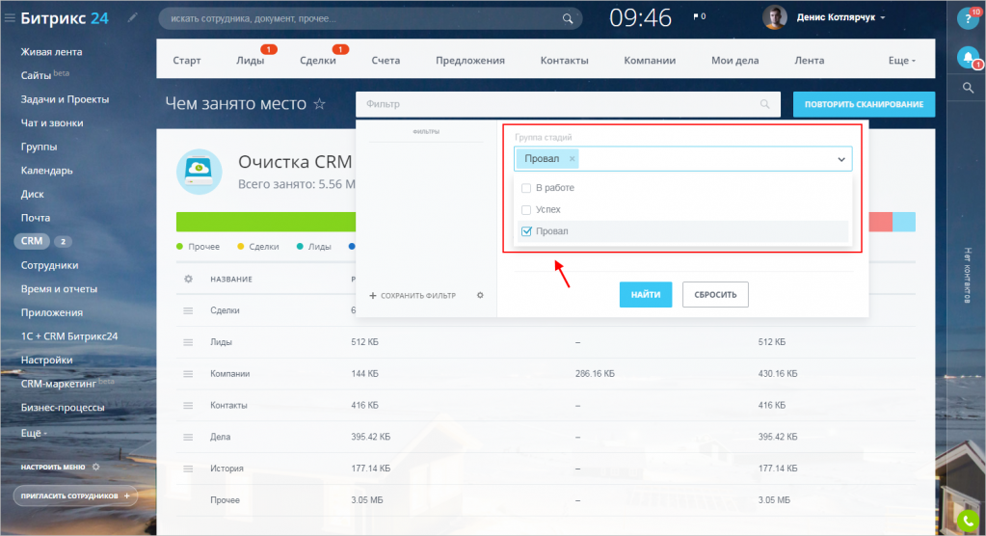Open the Лента tab
This screenshot has width=986, height=536.
810,61
